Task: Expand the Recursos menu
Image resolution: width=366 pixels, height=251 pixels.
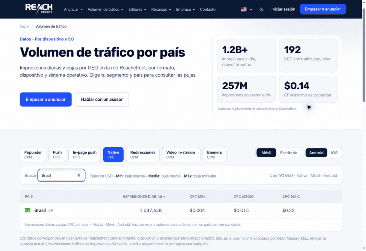Action: 161,9
